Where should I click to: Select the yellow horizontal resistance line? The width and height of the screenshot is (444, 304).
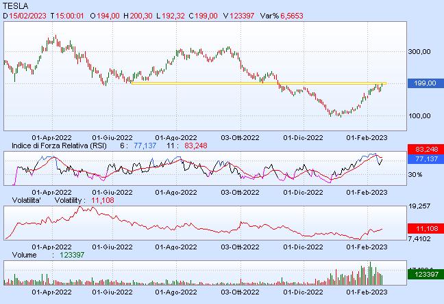(x=259, y=83)
